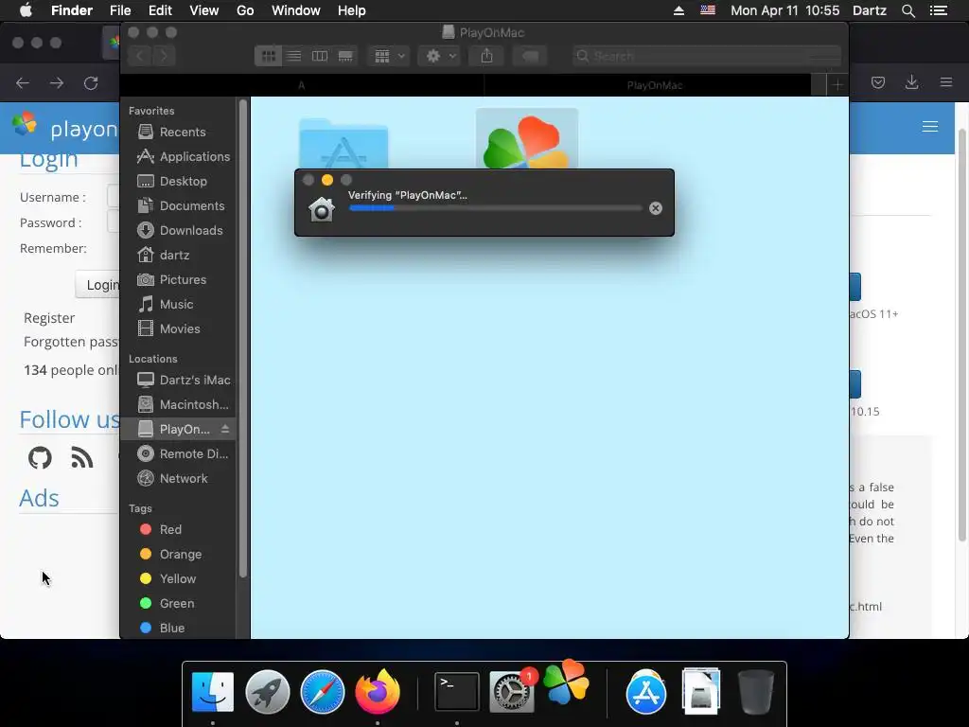
Task: Open Applications in Finder sidebar
Action: [178, 156]
